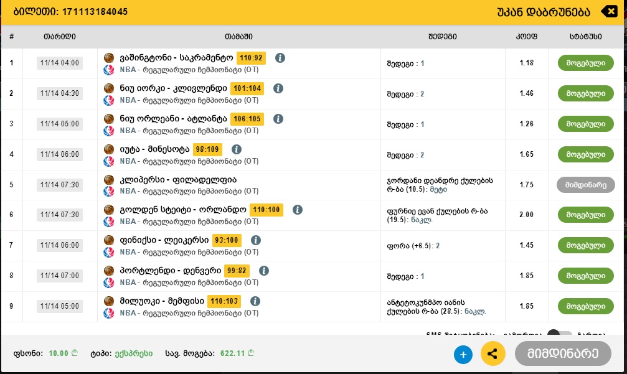Click კოეფ column header
Image resolution: width=627 pixels, height=374 pixels.
527,36
